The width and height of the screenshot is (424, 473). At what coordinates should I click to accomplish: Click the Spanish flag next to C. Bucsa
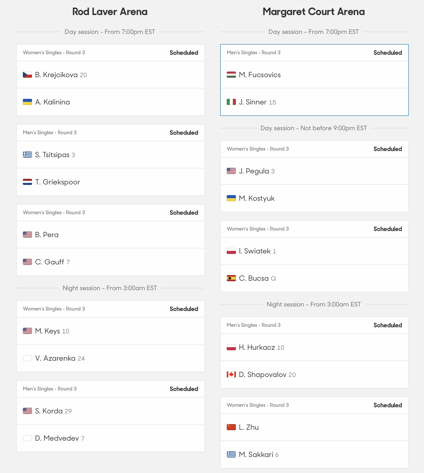pyautogui.click(x=231, y=278)
